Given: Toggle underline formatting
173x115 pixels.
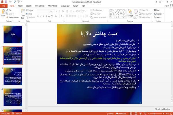Looking at the screenshot, I should point(44,16).
